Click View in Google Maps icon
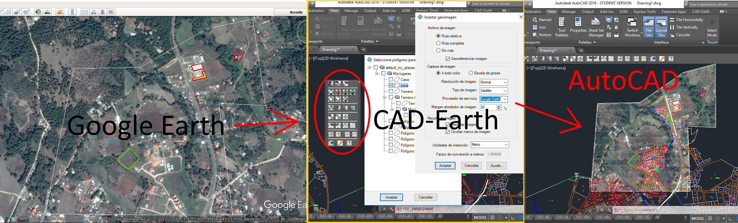The width and height of the screenshot is (738, 223). (x=111, y=12)
